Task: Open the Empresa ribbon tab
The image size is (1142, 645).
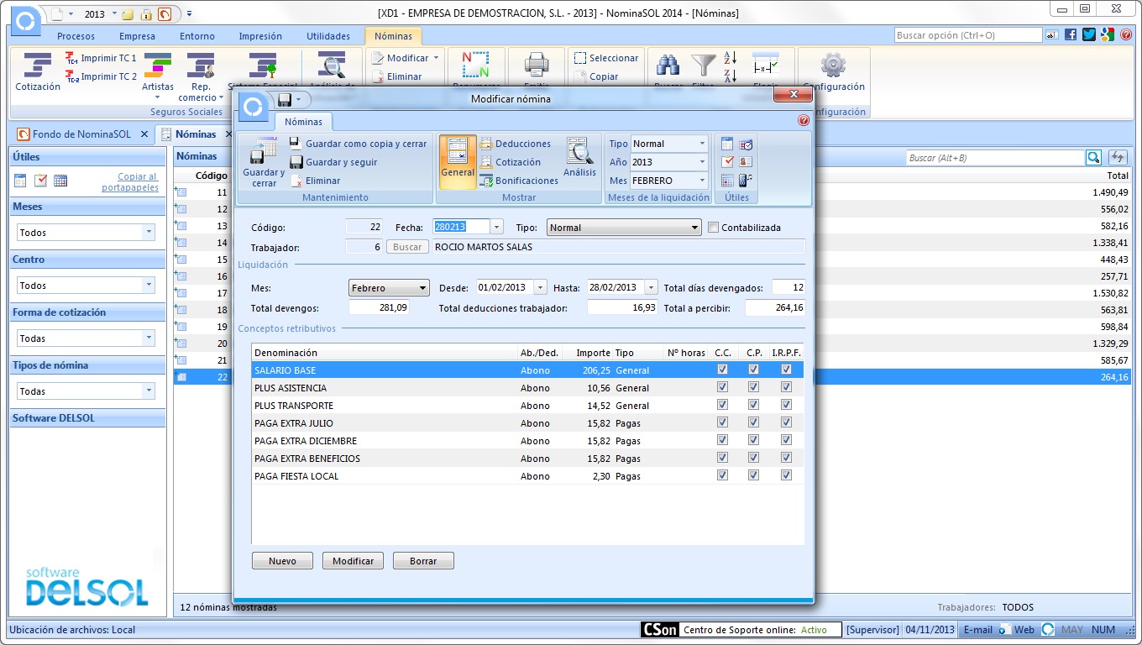Action: [137, 36]
